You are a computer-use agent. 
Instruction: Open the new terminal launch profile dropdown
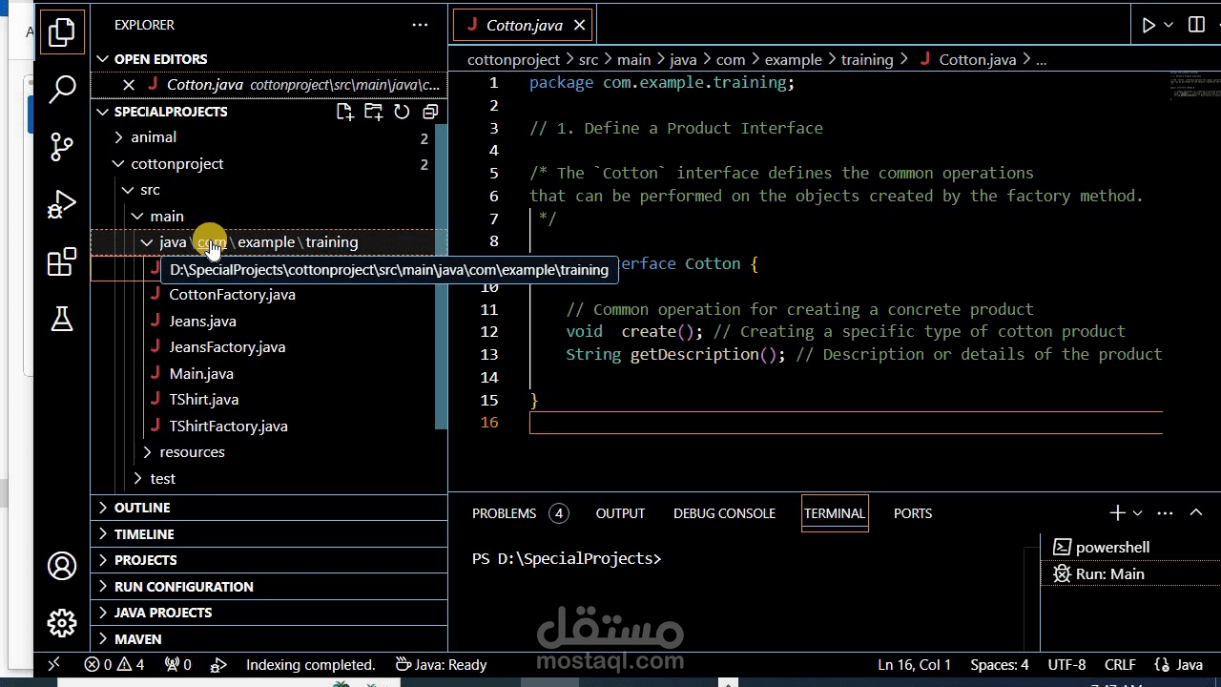pyautogui.click(x=1137, y=513)
